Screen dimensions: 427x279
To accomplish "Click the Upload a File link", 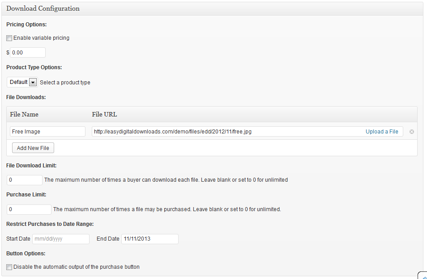I will coord(382,132).
